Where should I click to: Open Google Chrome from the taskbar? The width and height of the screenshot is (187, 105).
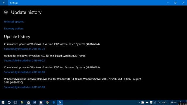[47, 102]
